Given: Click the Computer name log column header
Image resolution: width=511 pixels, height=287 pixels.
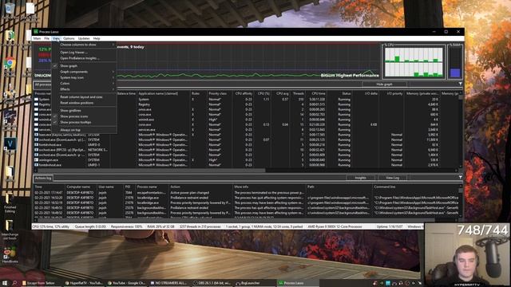Looking at the screenshot, I should pos(81,187).
